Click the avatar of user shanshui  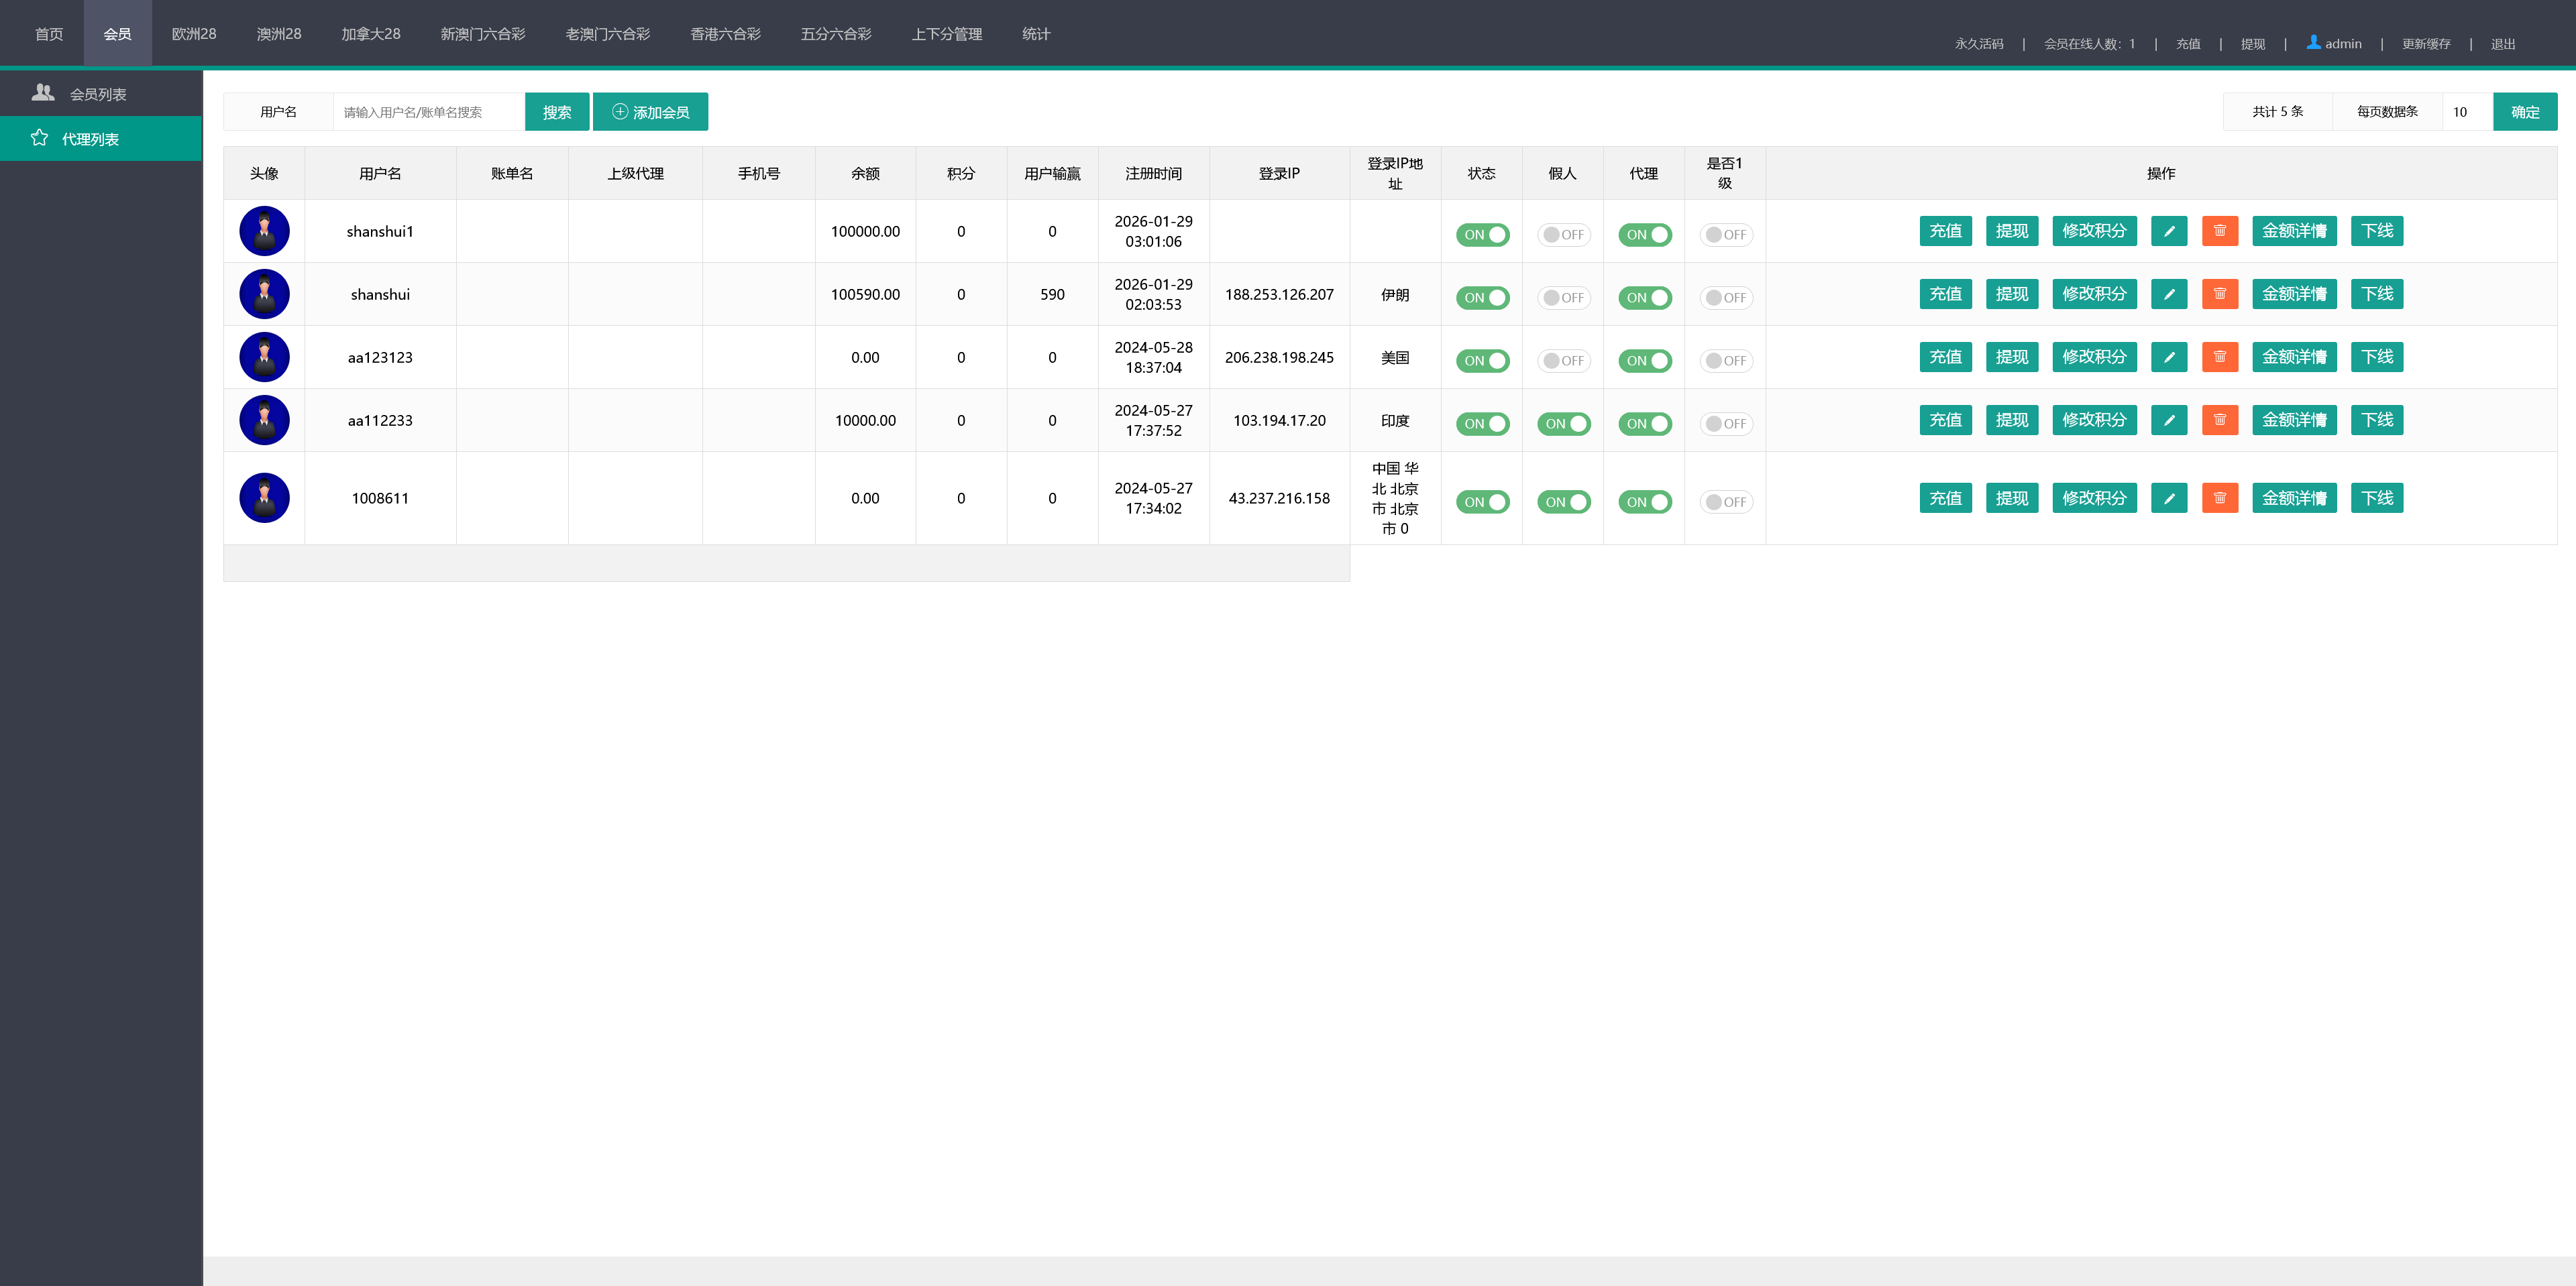coord(264,294)
